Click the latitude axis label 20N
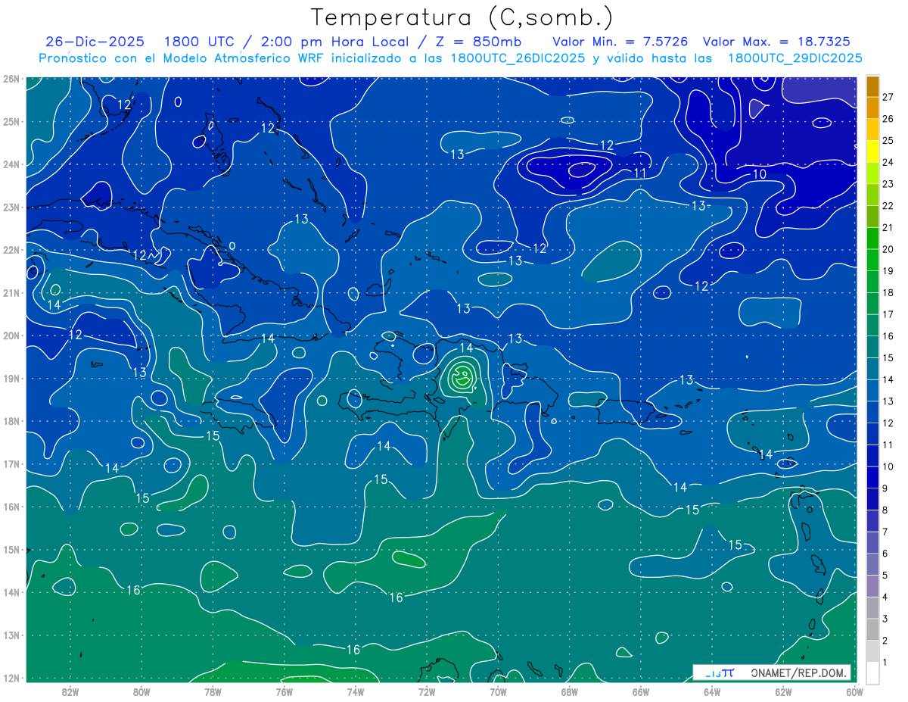This screenshot has width=908, height=702. (x=11, y=335)
